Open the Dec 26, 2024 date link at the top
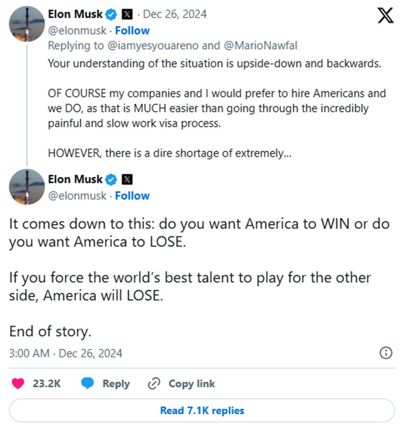This screenshot has width=404, height=432. [175, 14]
